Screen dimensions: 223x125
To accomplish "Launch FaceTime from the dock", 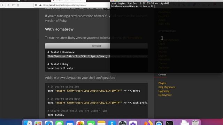I will click(91, 123).
